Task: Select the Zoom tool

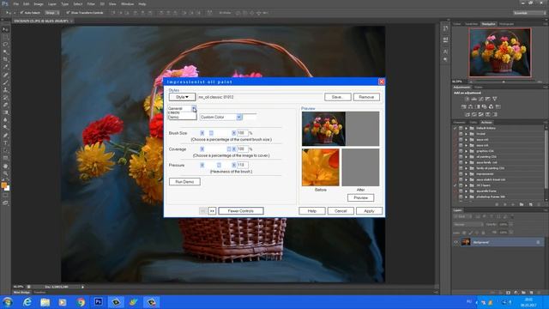Action: tap(5, 173)
